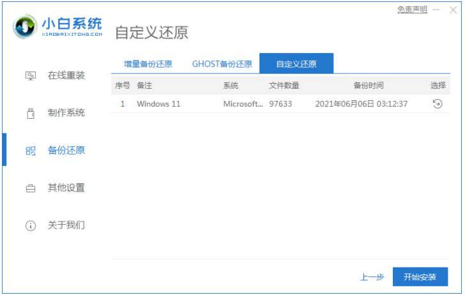Click the 在线重装 monitor icon in sidebar

pos(30,75)
